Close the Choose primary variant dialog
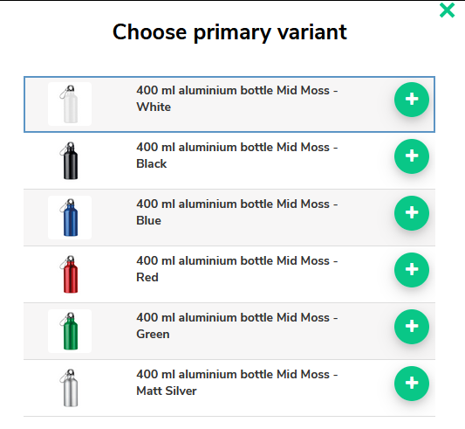This screenshot has width=465, height=429. pos(447,10)
